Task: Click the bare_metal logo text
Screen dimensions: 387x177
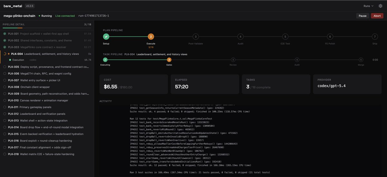Action: tap(13, 6)
